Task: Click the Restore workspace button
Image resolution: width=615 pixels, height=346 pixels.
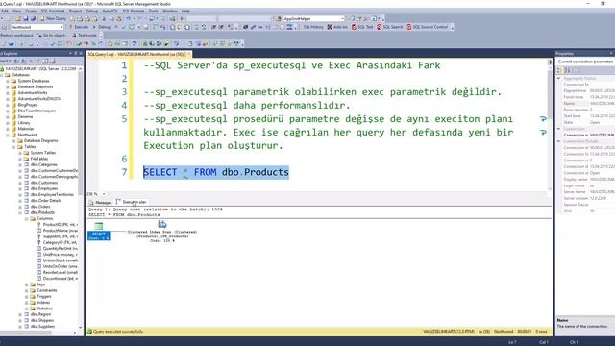Action: click(17, 36)
